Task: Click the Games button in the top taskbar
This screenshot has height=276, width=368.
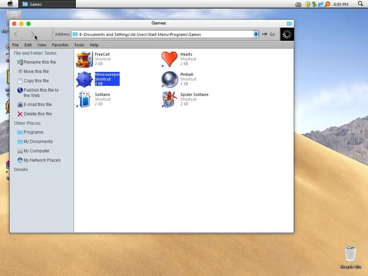Action: pos(47,4)
